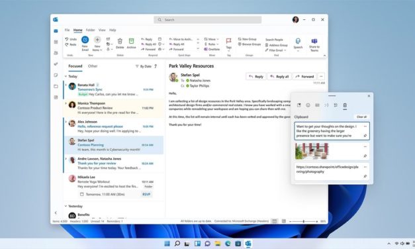The image size is (415, 249).
Task: Open the People view in the sidebar
Action: tap(56, 53)
